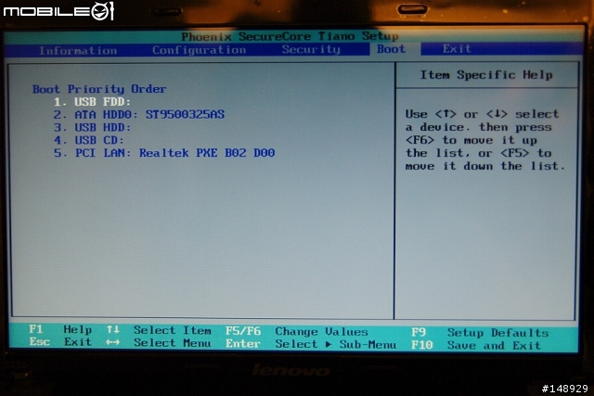Click the F1 Help legend entry
Screen dimensions: 594x396
coord(60,329)
